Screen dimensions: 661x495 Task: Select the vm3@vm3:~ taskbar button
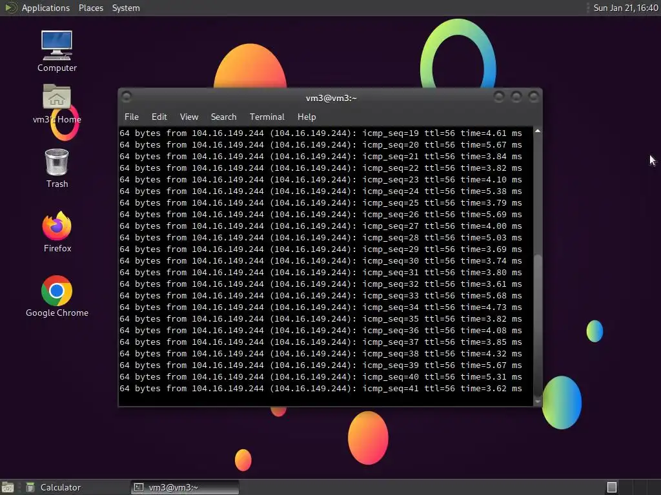185,487
